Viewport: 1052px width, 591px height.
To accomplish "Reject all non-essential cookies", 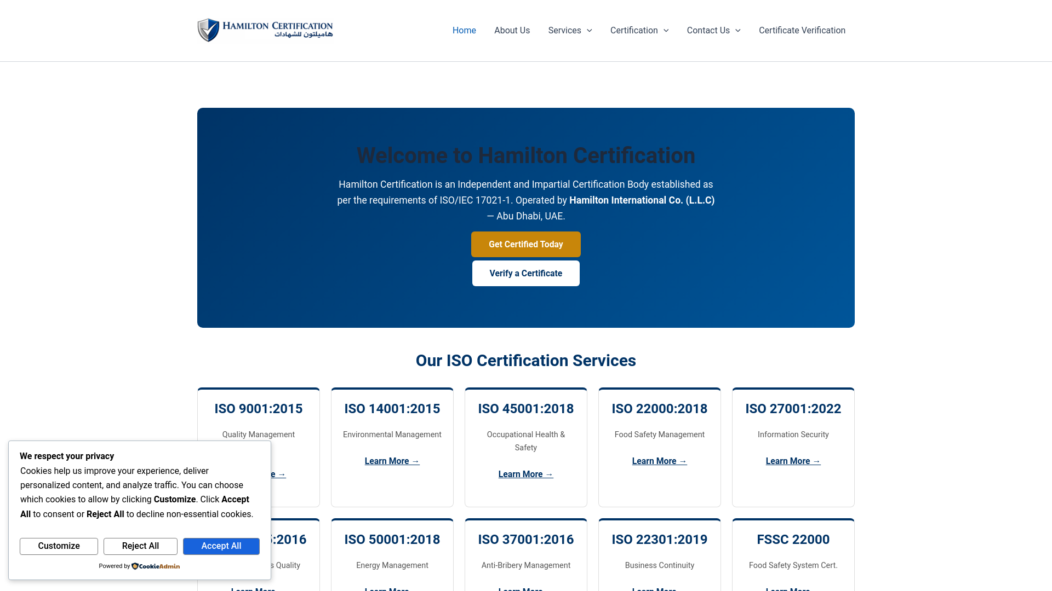I will [x=140, y=546].
